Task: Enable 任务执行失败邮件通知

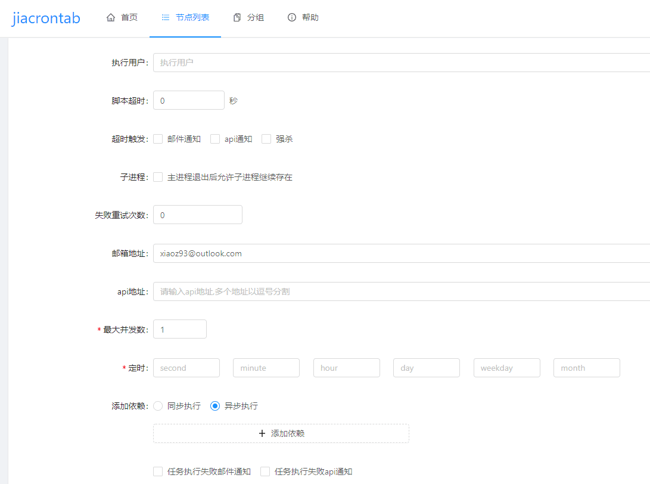Action: click(x=158, y=471)
